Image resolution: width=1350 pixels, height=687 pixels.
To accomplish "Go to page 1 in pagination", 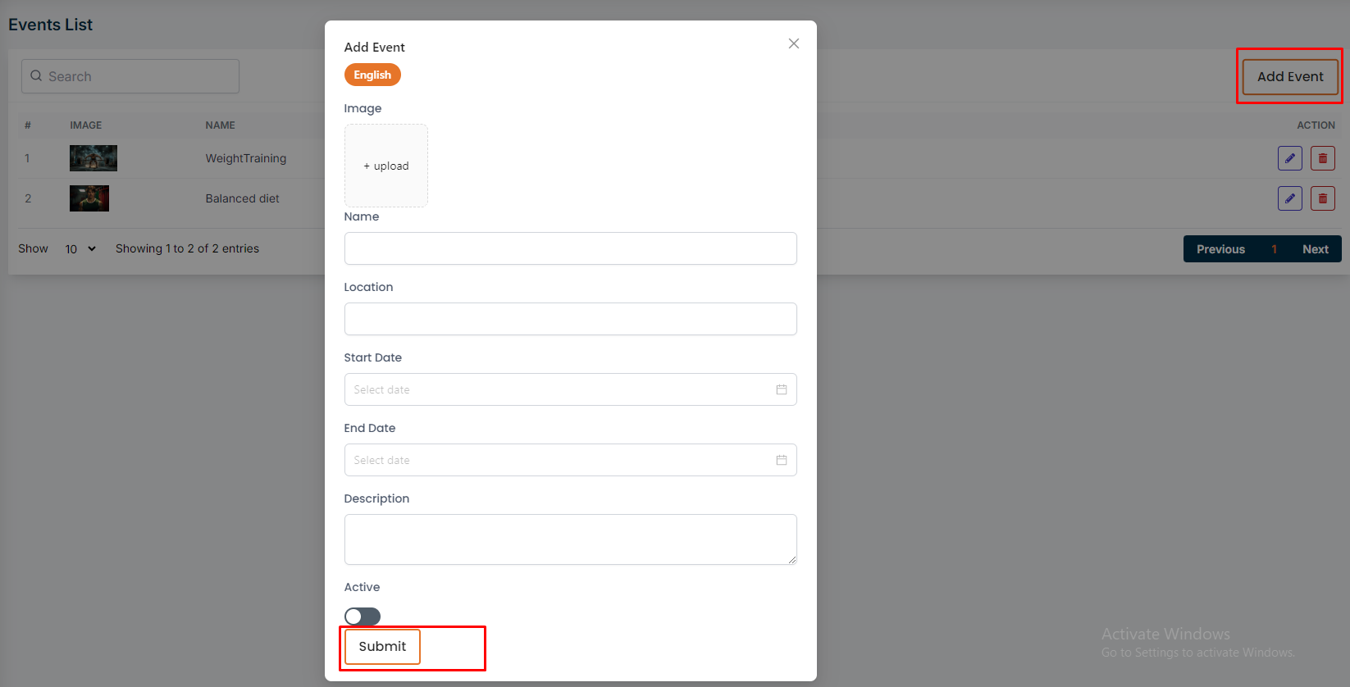I will coord(1274,249).
